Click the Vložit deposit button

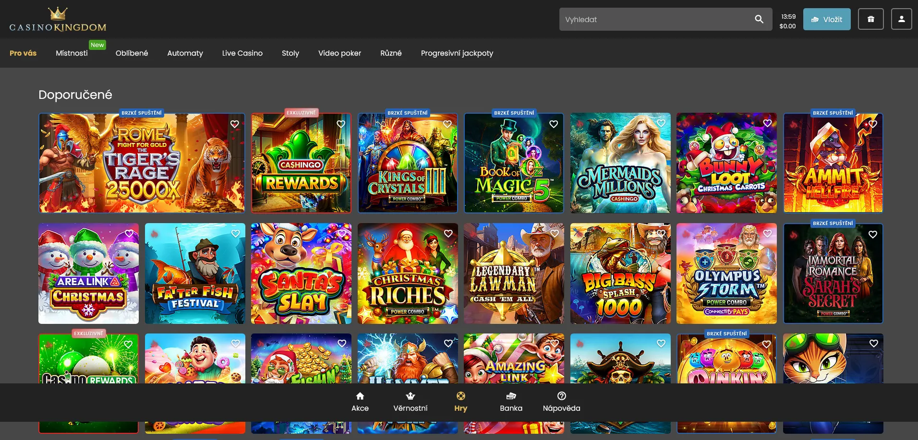(x=826, y=19)
